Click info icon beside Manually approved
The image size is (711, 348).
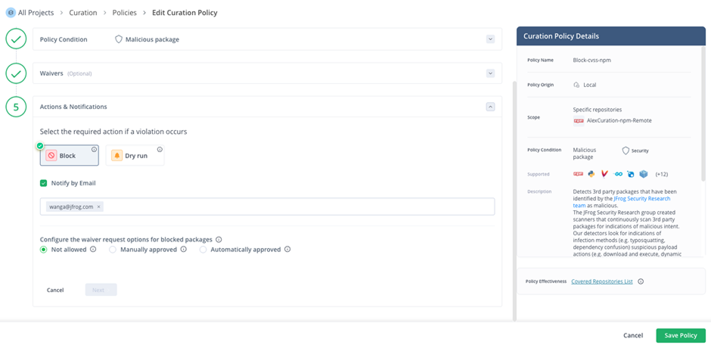point(184,250)
